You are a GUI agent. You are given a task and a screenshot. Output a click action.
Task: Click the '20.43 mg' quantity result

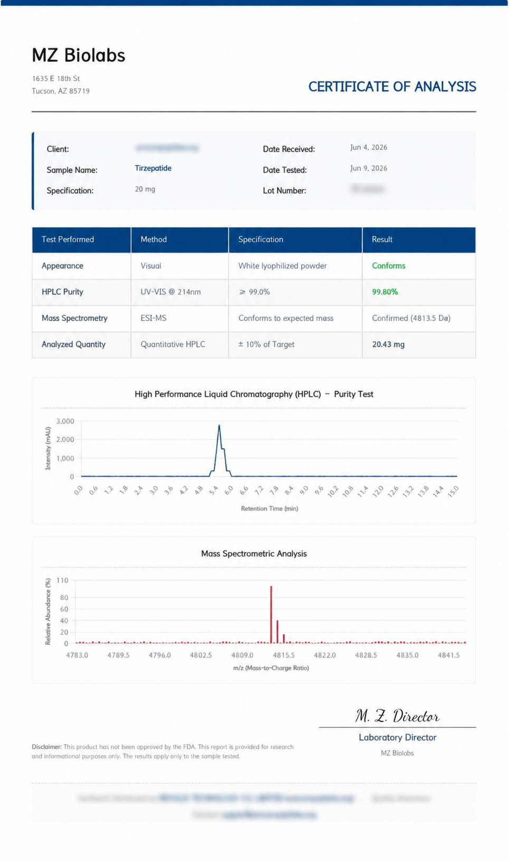coord(388,344)
